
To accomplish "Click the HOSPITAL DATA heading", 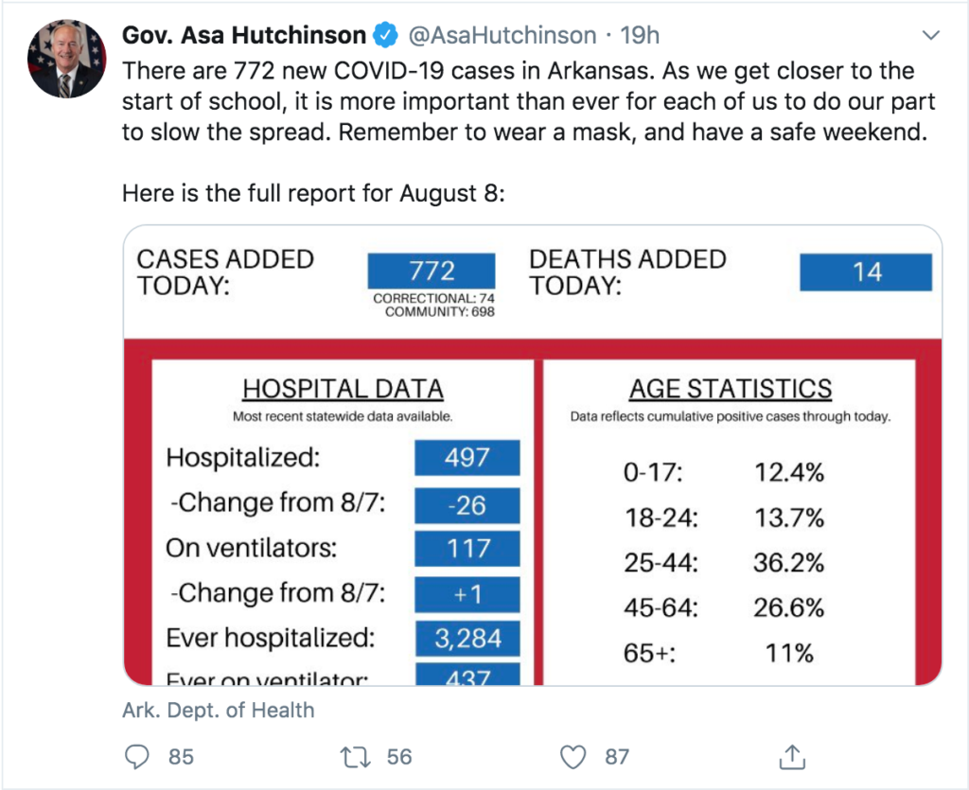I will 343,389.
